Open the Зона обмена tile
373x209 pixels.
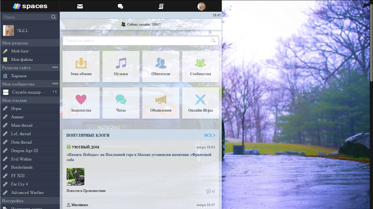pos(81,67)
